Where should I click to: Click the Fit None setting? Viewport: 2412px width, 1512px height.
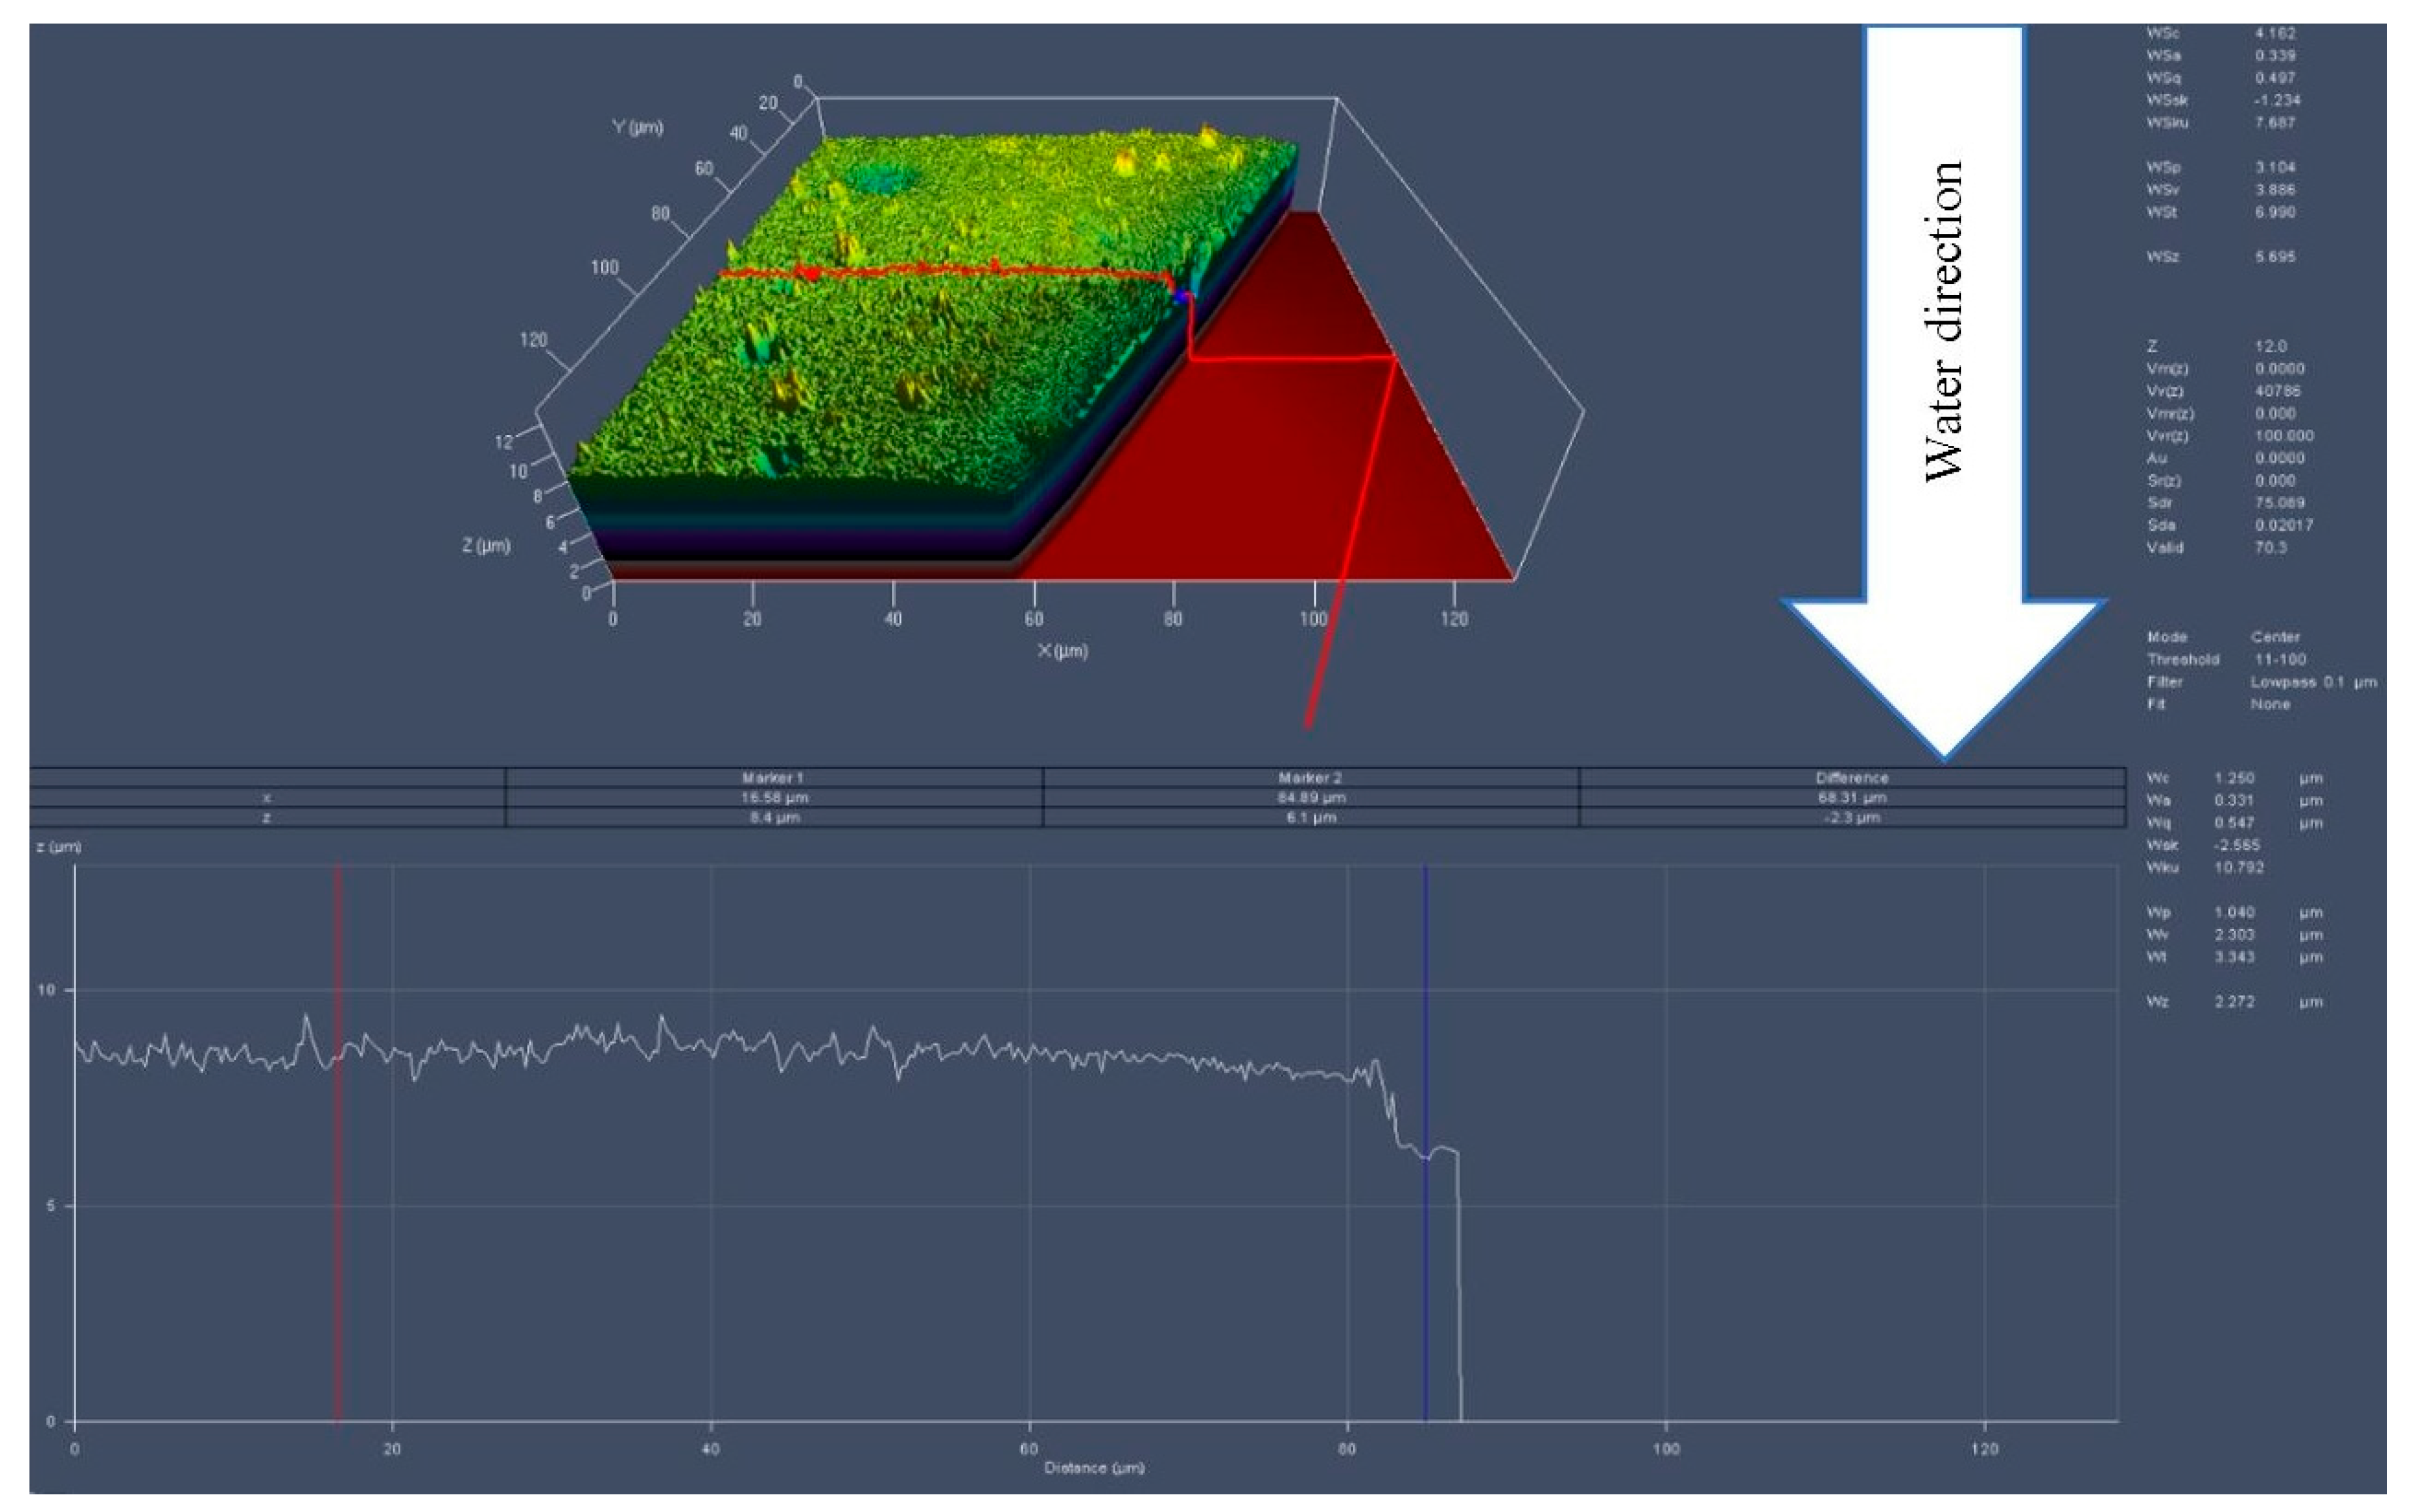coord(2270,704)
